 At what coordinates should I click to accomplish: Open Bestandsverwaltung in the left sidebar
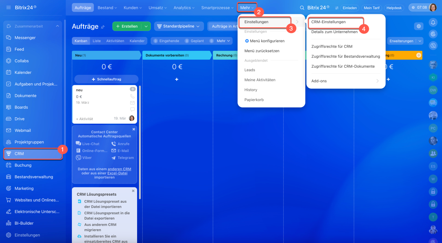tap(33, 177)
